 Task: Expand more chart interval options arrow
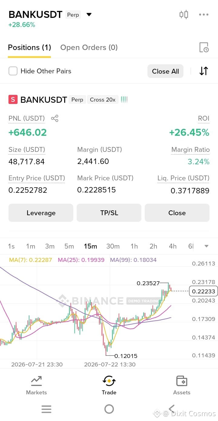click(206, 246)
